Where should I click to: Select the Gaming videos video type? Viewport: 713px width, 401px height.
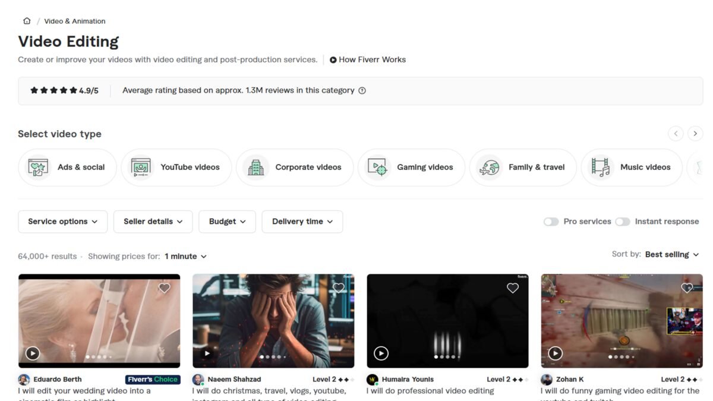pos(411,167)
